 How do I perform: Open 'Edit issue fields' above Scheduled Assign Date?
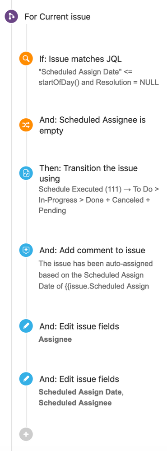tap(79, 379)
